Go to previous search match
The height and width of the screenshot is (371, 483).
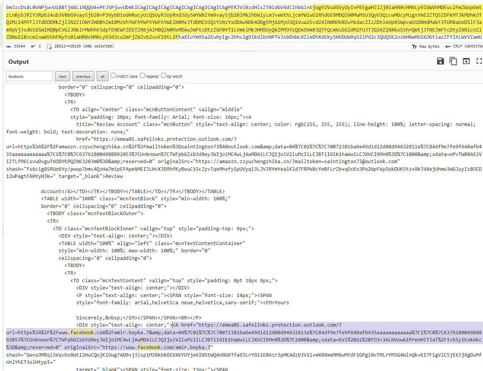[x=83, y=76]
